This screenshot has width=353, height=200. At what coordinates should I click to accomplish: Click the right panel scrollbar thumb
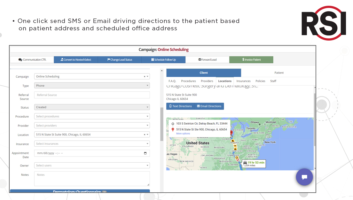pos(315,120)
